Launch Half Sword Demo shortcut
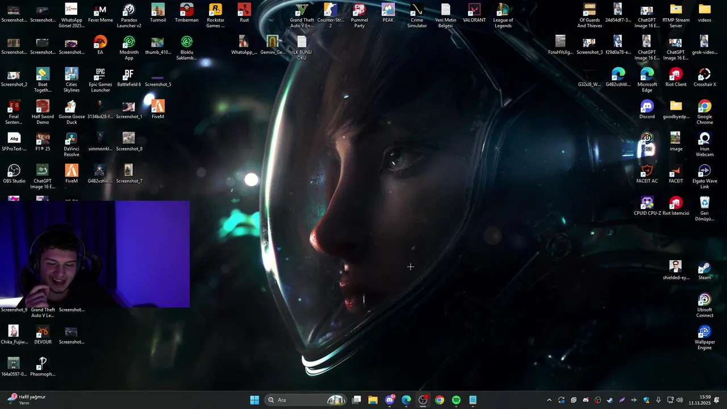727x409 pixels. coord(43,112)
